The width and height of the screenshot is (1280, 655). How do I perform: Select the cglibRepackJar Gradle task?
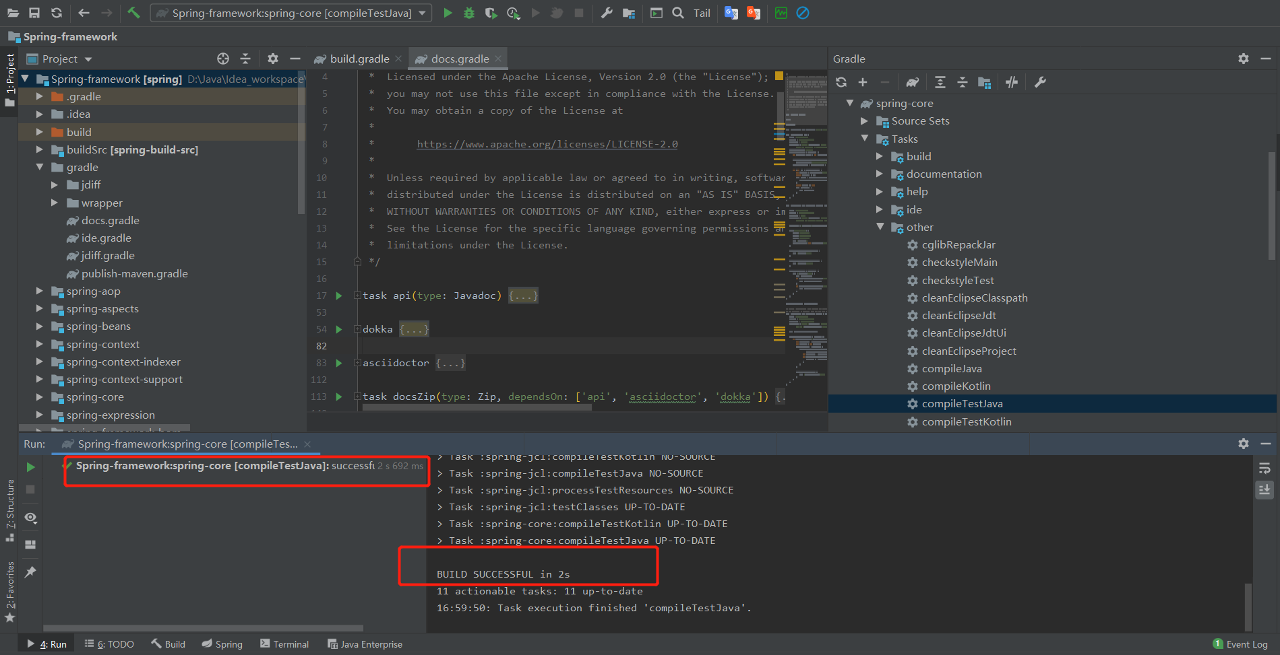pos(958,245)
